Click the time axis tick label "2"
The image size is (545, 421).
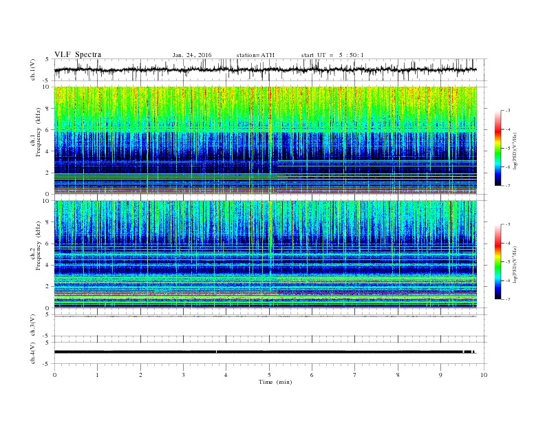coord(140,375)
